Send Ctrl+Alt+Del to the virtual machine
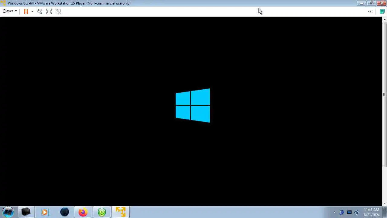Viewport: 387px width, 218px height. click(40, 11)
